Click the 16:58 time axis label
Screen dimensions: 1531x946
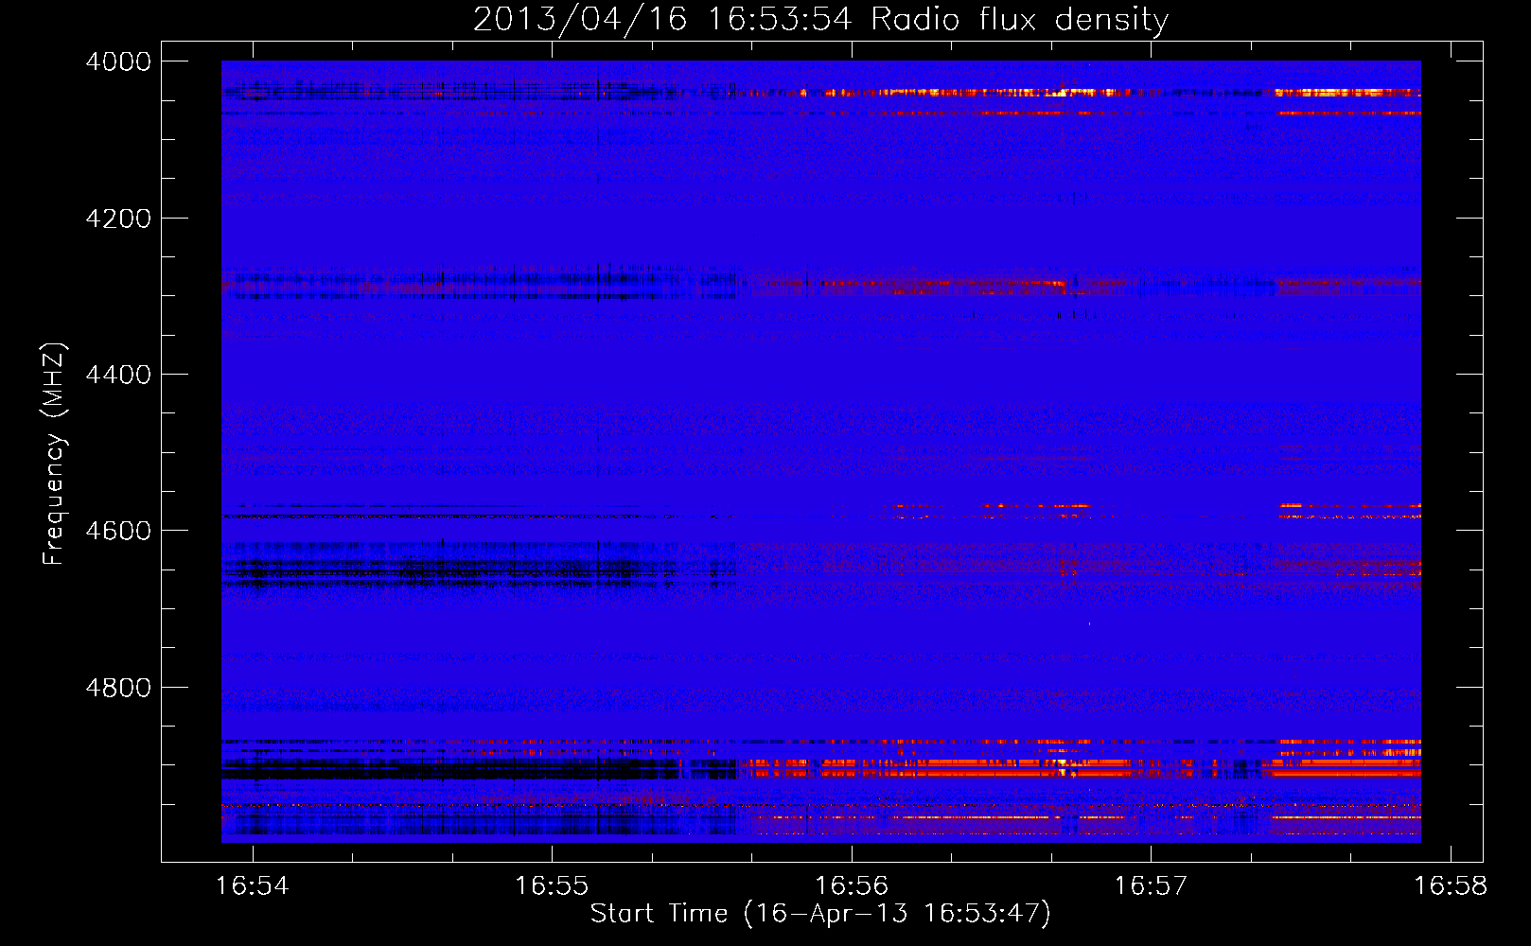(1451, 886)
